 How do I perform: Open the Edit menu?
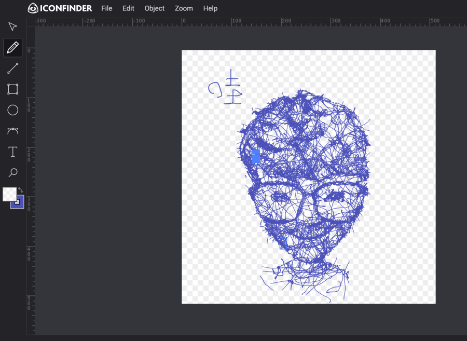click(x=128, y=8)
